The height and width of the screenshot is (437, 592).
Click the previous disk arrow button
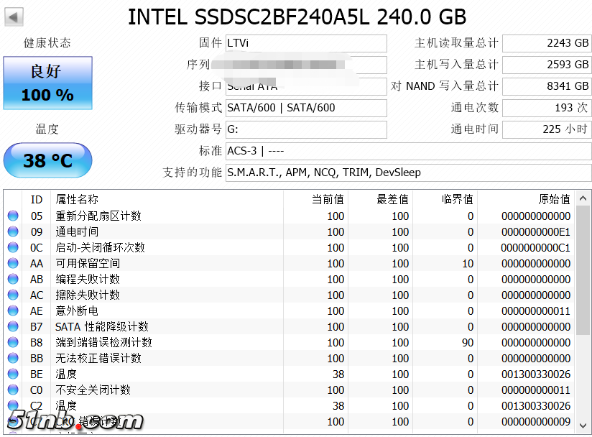point(14,17)
